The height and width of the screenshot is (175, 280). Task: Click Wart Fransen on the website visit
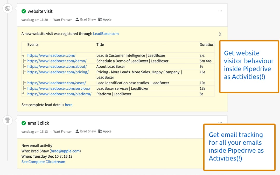[63, 20]
